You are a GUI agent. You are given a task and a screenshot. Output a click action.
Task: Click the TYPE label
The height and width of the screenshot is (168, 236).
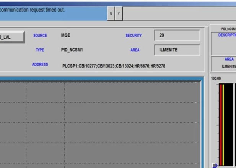pyautogui.click(x=40, y=50)
